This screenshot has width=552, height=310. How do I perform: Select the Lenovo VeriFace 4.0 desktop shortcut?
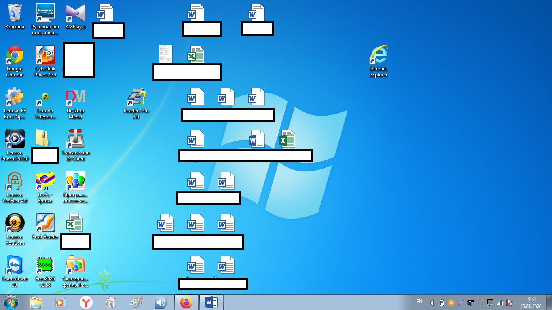[15, 188]
